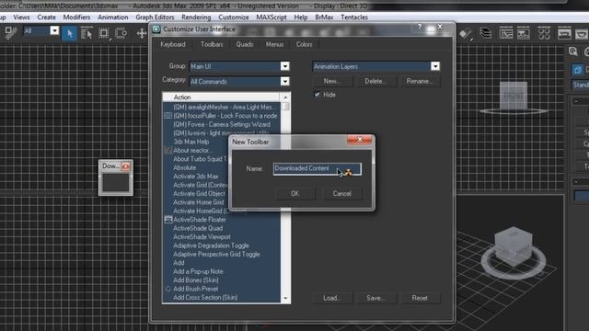Open the BrMax menu
This screenshot has width=589, height=331.
click(324, 17)
